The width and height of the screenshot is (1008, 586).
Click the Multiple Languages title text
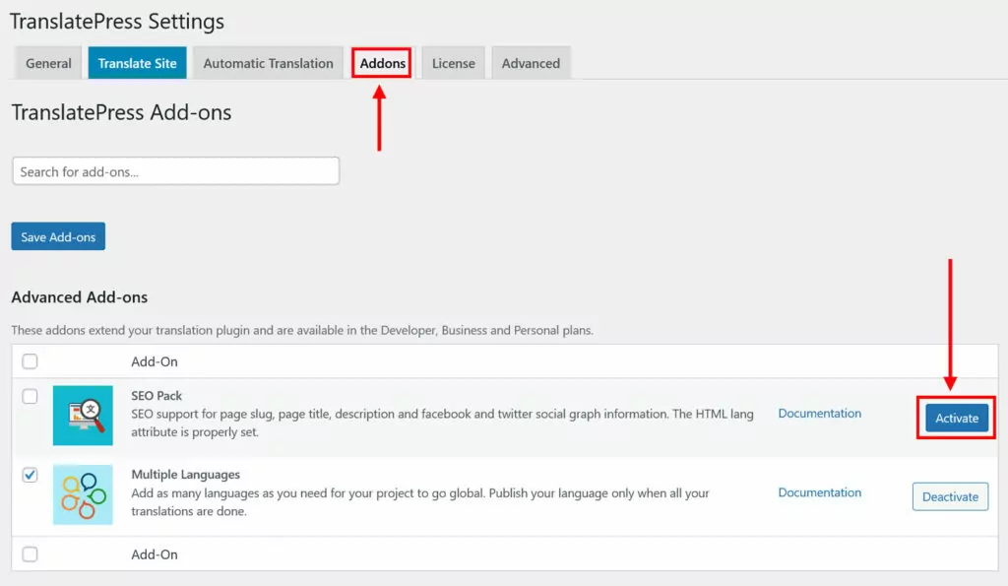[185, 474]
